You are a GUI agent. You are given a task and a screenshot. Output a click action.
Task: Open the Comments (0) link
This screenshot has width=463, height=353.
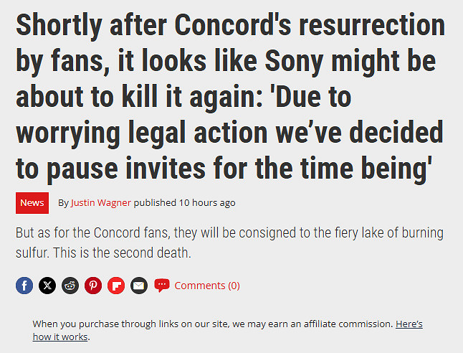pyautogui.click(x=207, y=286)
